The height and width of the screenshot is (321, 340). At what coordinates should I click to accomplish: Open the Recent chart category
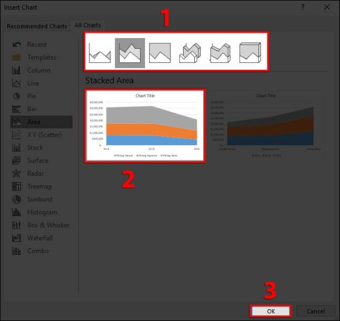41,44
